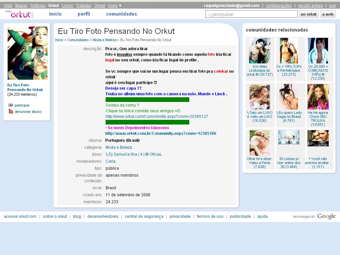Open 'Saio um LUXO' community thumbnail
The width and height of the screenshot is (340, 255).
pos(260,97)
